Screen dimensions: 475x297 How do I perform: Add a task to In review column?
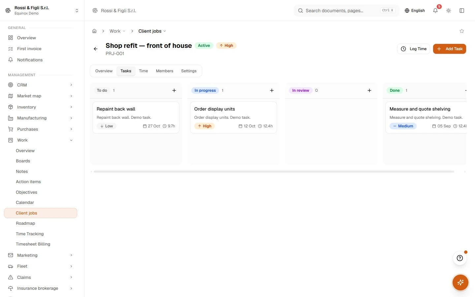click(369, 90)
